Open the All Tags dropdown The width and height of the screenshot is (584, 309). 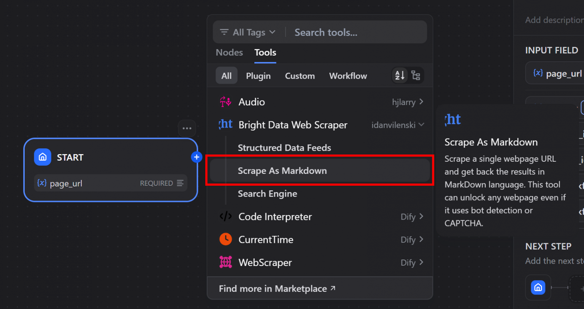point(247,32)
